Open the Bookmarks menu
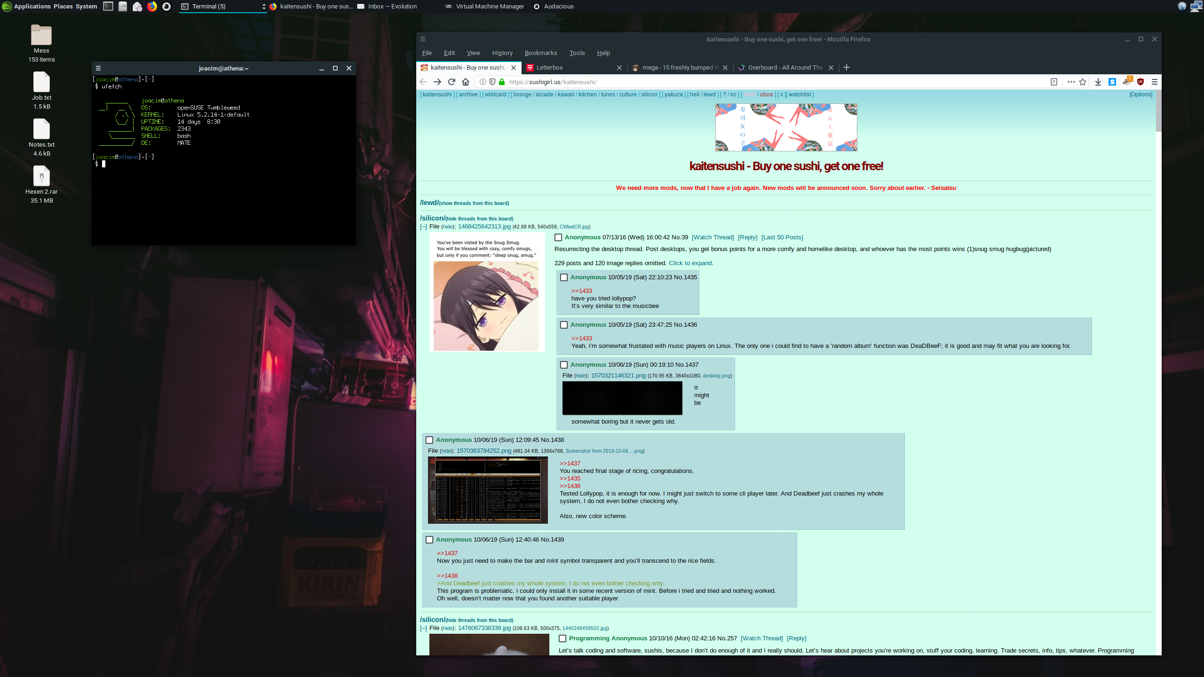 pos(540,53)
